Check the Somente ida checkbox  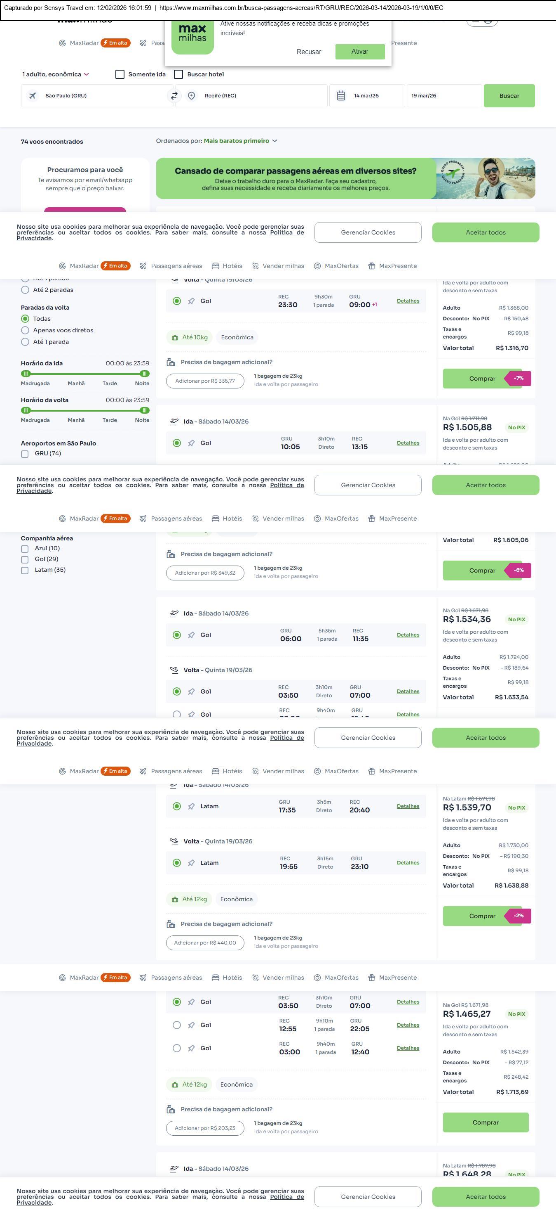point(120,75)
